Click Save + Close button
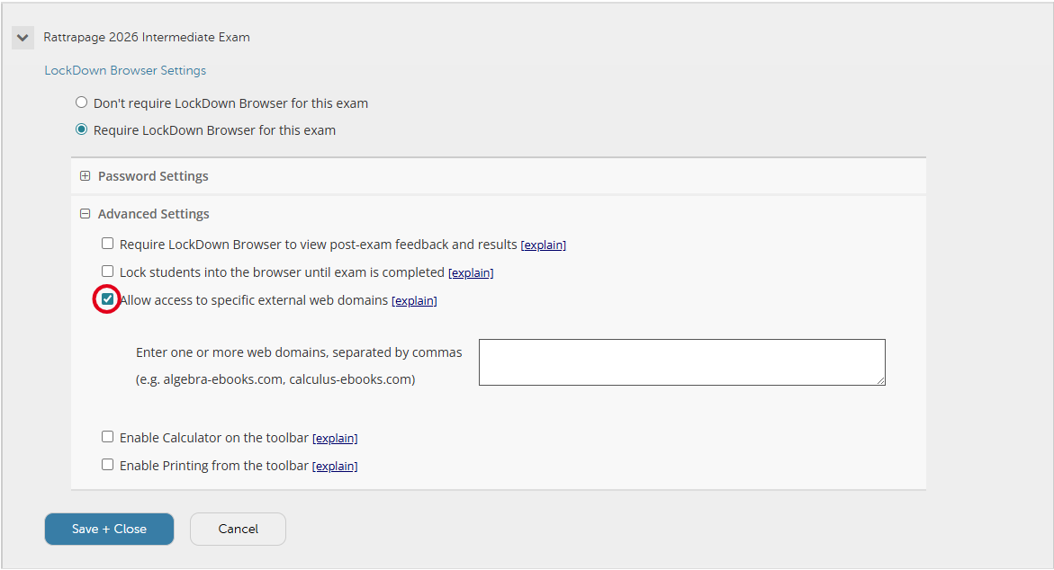Viewport: 1054px width, 570px height. pos(109,529)
